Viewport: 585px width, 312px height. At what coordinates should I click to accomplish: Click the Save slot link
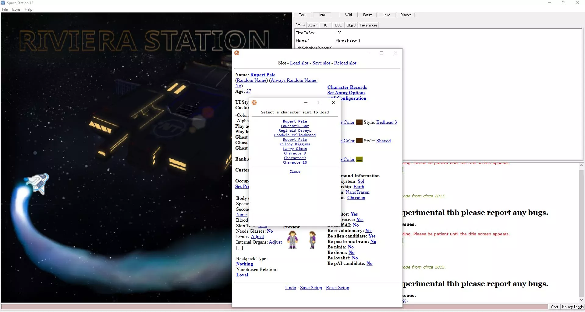point(321,63)
